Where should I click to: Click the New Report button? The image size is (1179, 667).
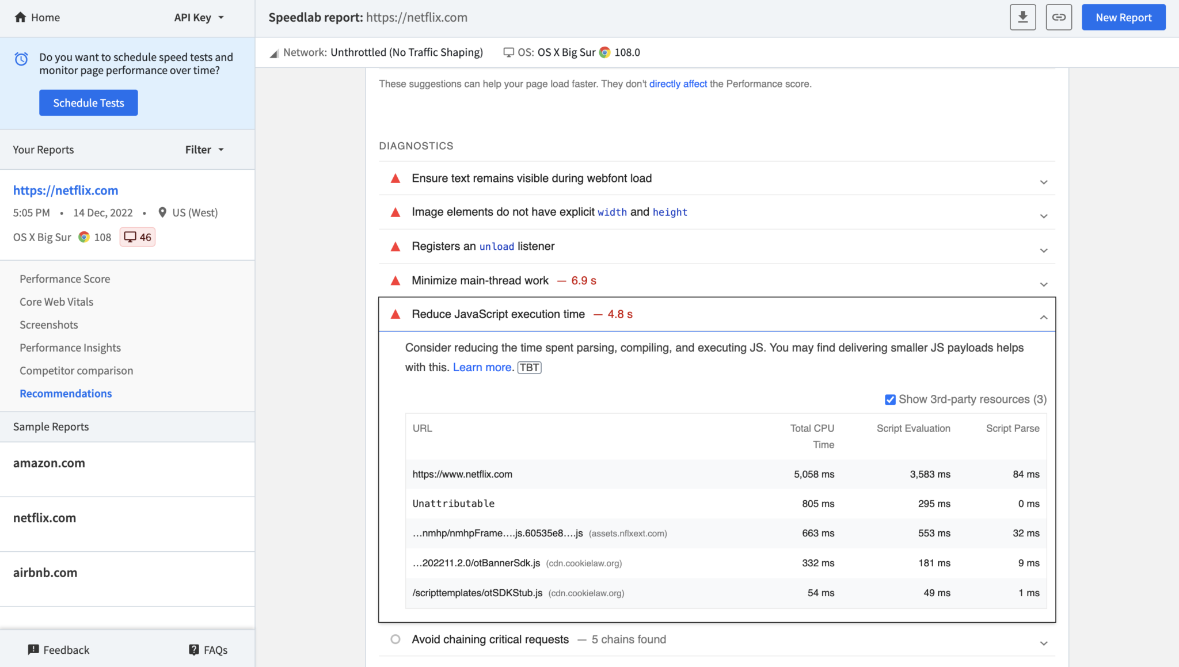[x=1123, y=17]
